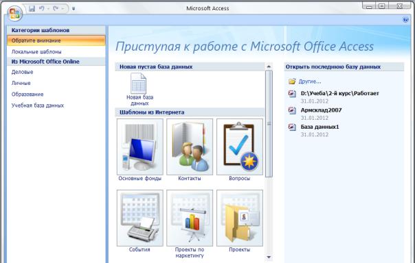The height and width of the screenshot is (263, 415).
Task: Choose the 'События' calendar template icon
Action: (140, 218)
